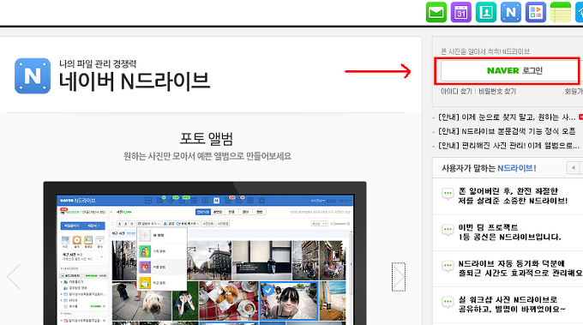The width and height of the screenshot is (583, 325).
Task: Open notice '편리해진 사진 관리! 이제 앨범으로...'
Action: 508,146
